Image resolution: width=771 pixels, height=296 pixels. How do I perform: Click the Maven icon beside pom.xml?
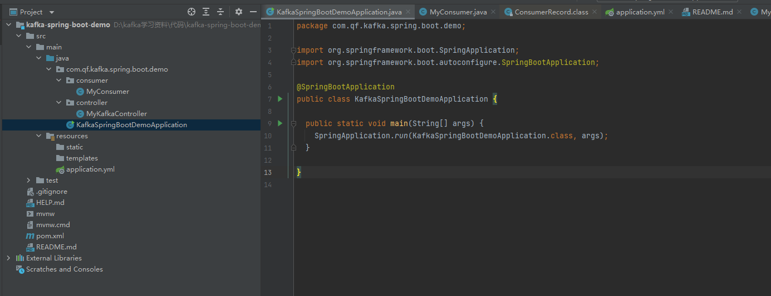(x=31, y=236)
